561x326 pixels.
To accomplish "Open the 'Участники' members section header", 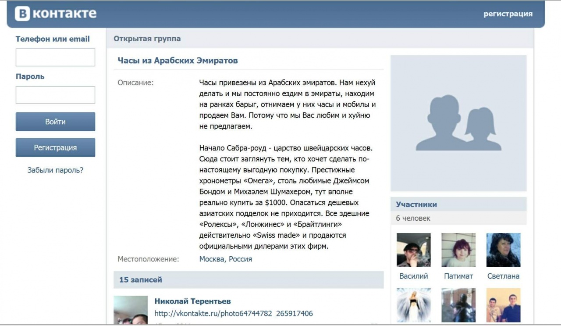I will tap(416, 204).
